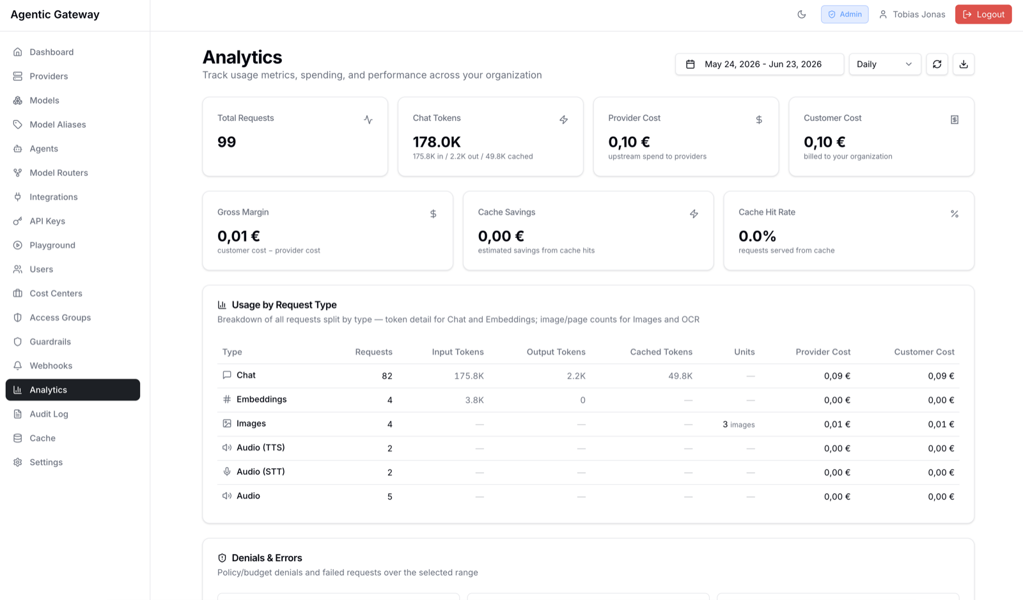
Task: Click the refresh analytics icon
Action: pyautogui.click(x=937, y=64)
